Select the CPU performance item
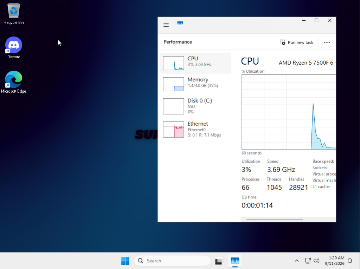Image resolution: width=360 pixels, height=269 pixels. tap(195, 63)
